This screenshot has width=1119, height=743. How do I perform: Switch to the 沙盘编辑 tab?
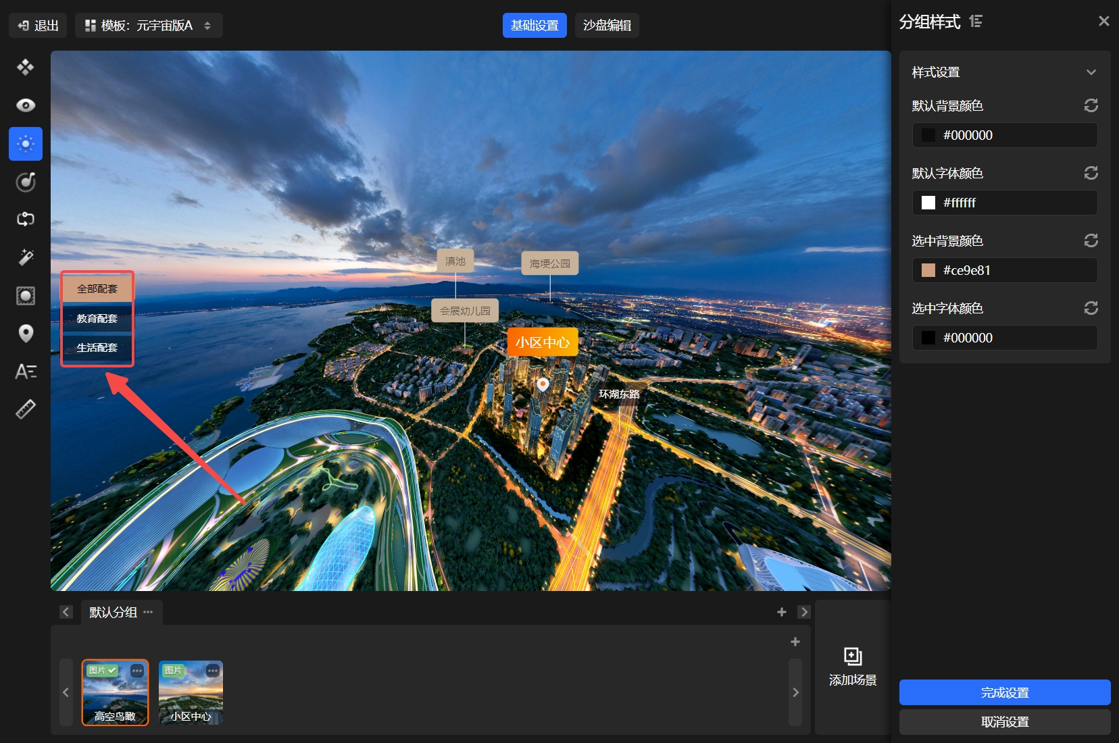tap(607, 26)
